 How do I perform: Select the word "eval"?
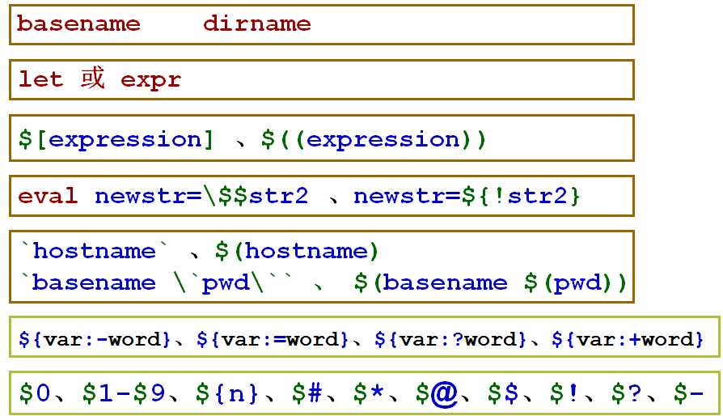tap(48, 196)
